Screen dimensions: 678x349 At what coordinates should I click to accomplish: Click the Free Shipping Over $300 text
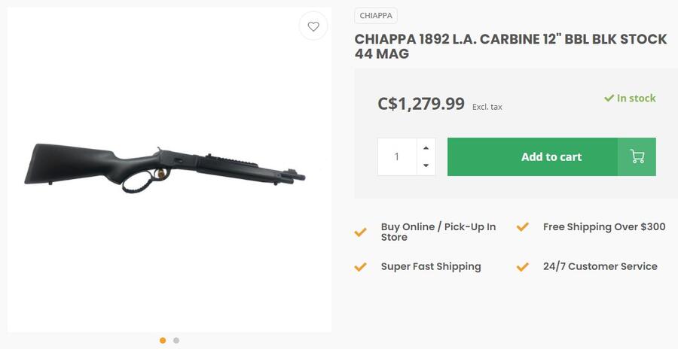pos(604,227)
